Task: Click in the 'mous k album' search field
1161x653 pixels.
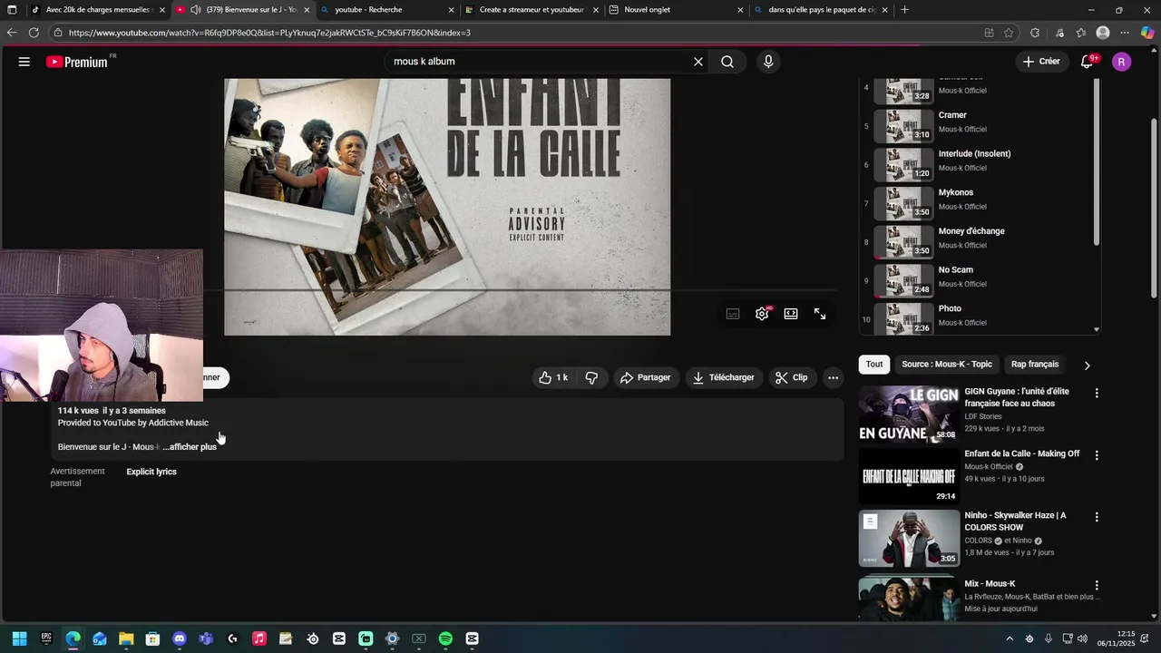Action: pos(538,62)
